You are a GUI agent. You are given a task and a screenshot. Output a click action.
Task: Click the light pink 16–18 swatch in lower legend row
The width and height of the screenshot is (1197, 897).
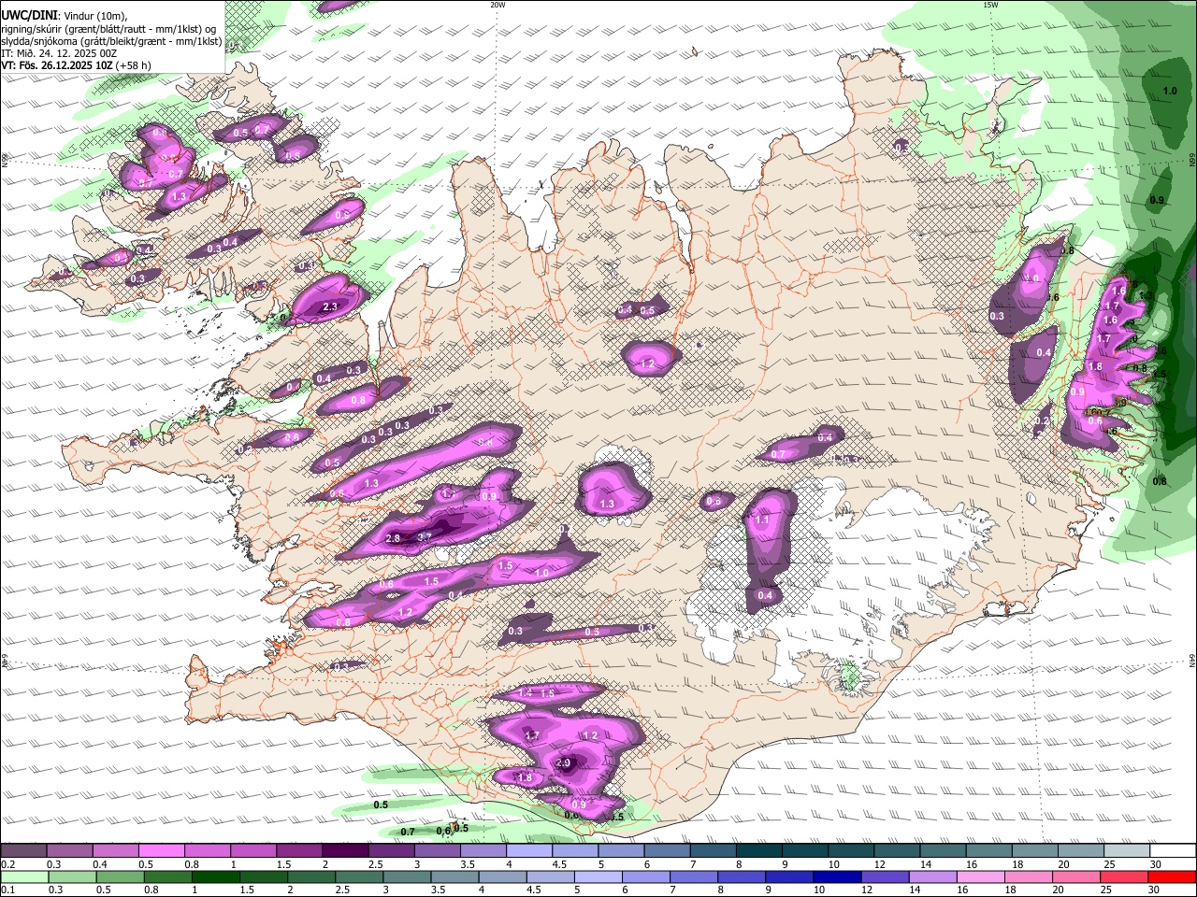980,877
